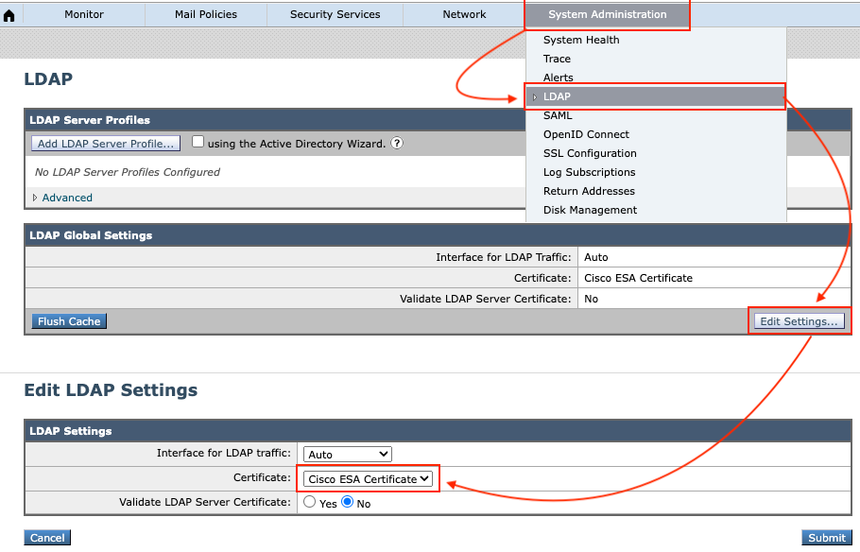This screenshot has height=552, width=860.
Task: Open the Certificate dropdown showing Cisco ESA Certificate
Action: click(367, 478)
